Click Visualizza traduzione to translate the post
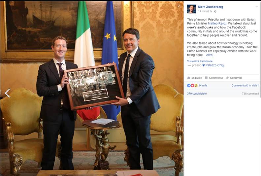 coord(200,61)
